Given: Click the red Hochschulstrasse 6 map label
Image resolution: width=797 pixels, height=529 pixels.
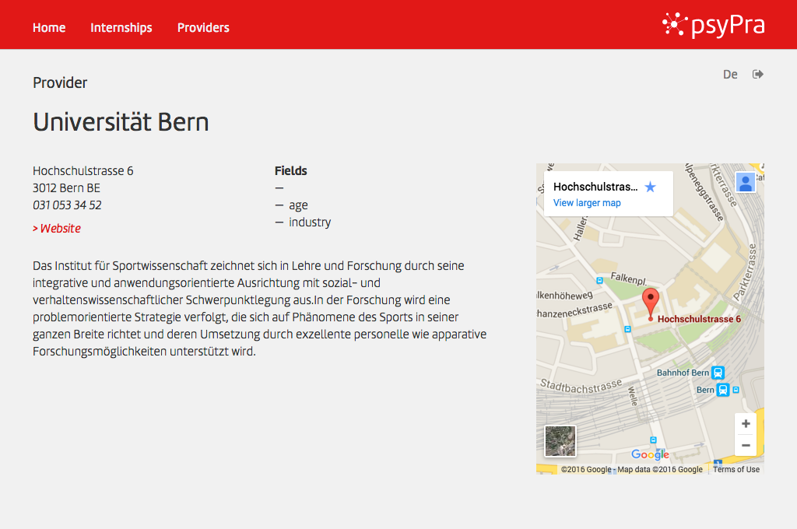Looking at the screenshot, I should coord(699,319).
